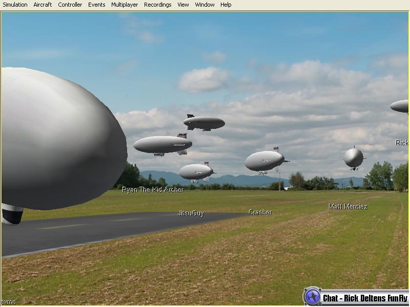Select the head-on blimp above Matt Merciez
Image resolution: width=410 pixels, height=307 pixels.
pos(353,158)
